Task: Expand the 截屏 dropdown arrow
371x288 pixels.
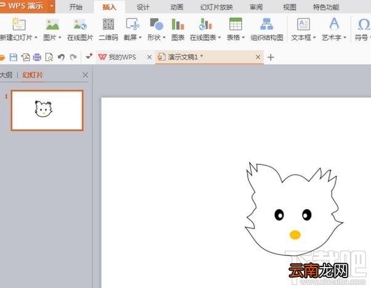Action: point(140,38)
